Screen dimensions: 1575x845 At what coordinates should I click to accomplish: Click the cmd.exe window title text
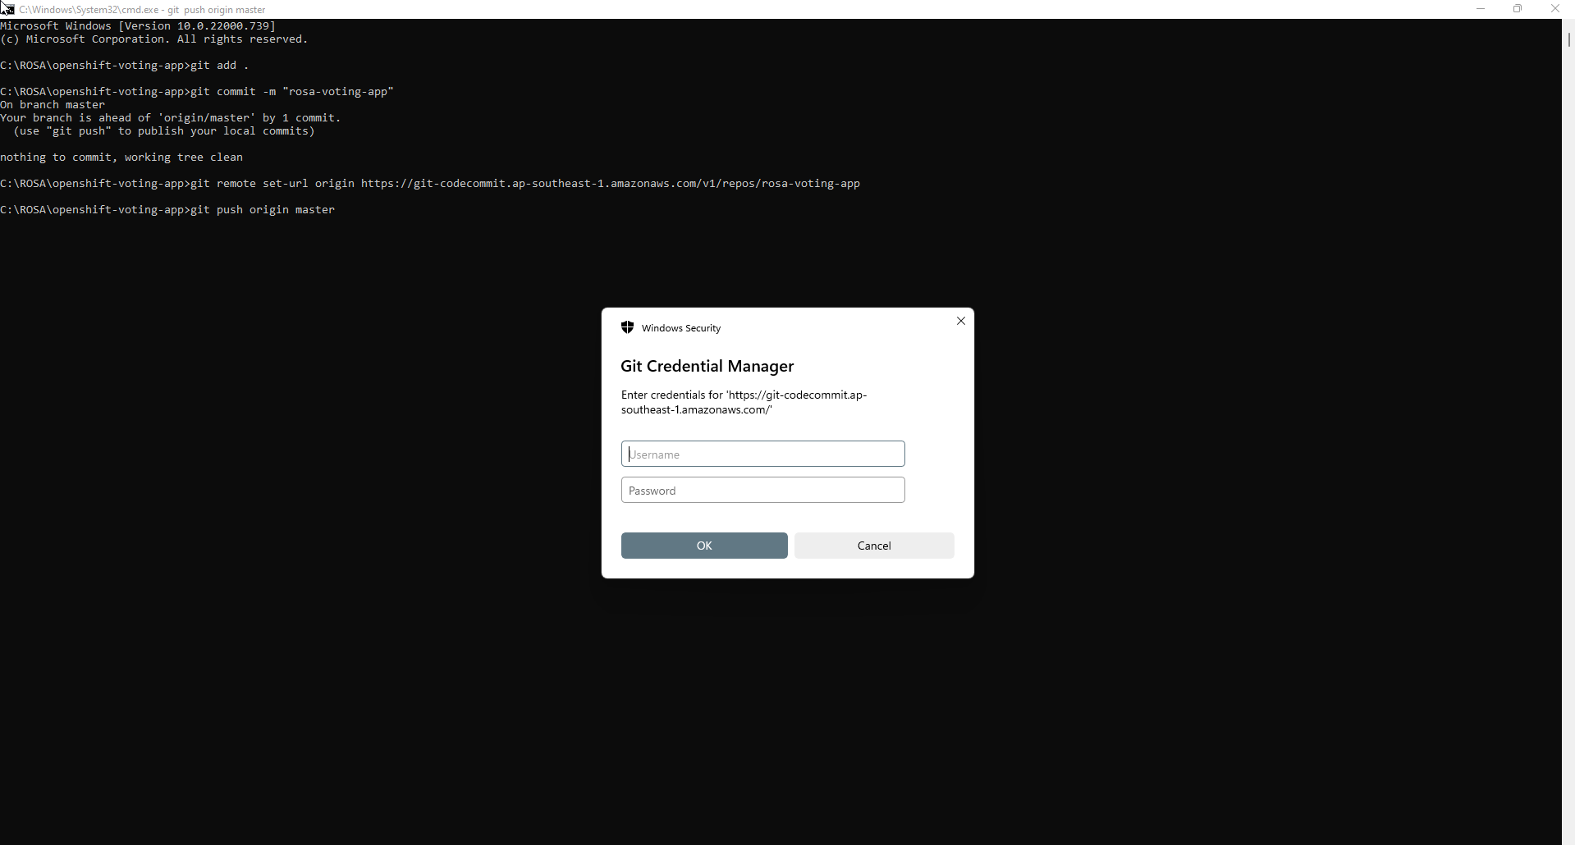(x=142, y=10)
